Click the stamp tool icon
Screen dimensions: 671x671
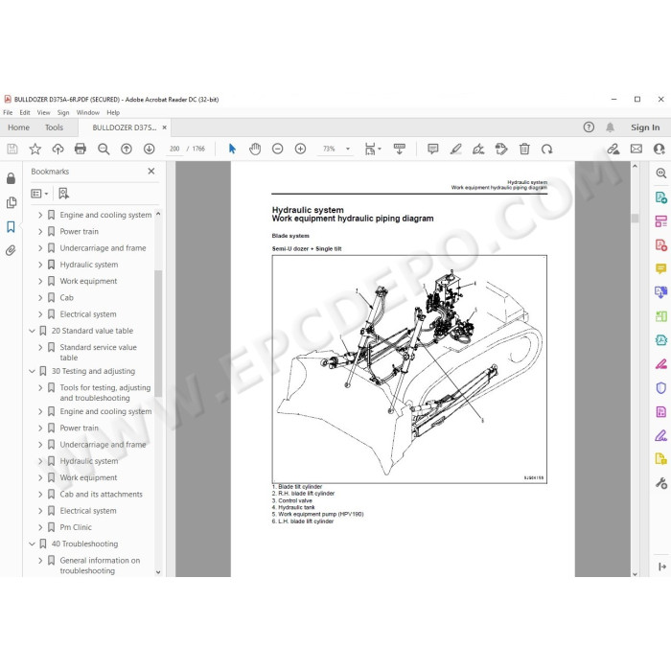(x=501, y=149)
